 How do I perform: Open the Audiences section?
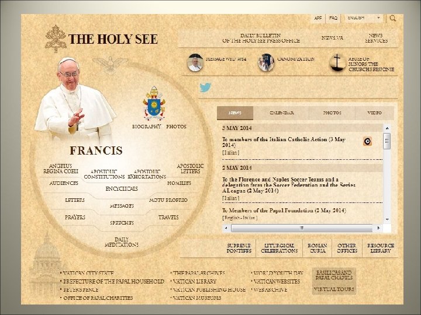[x=64, y=183]
